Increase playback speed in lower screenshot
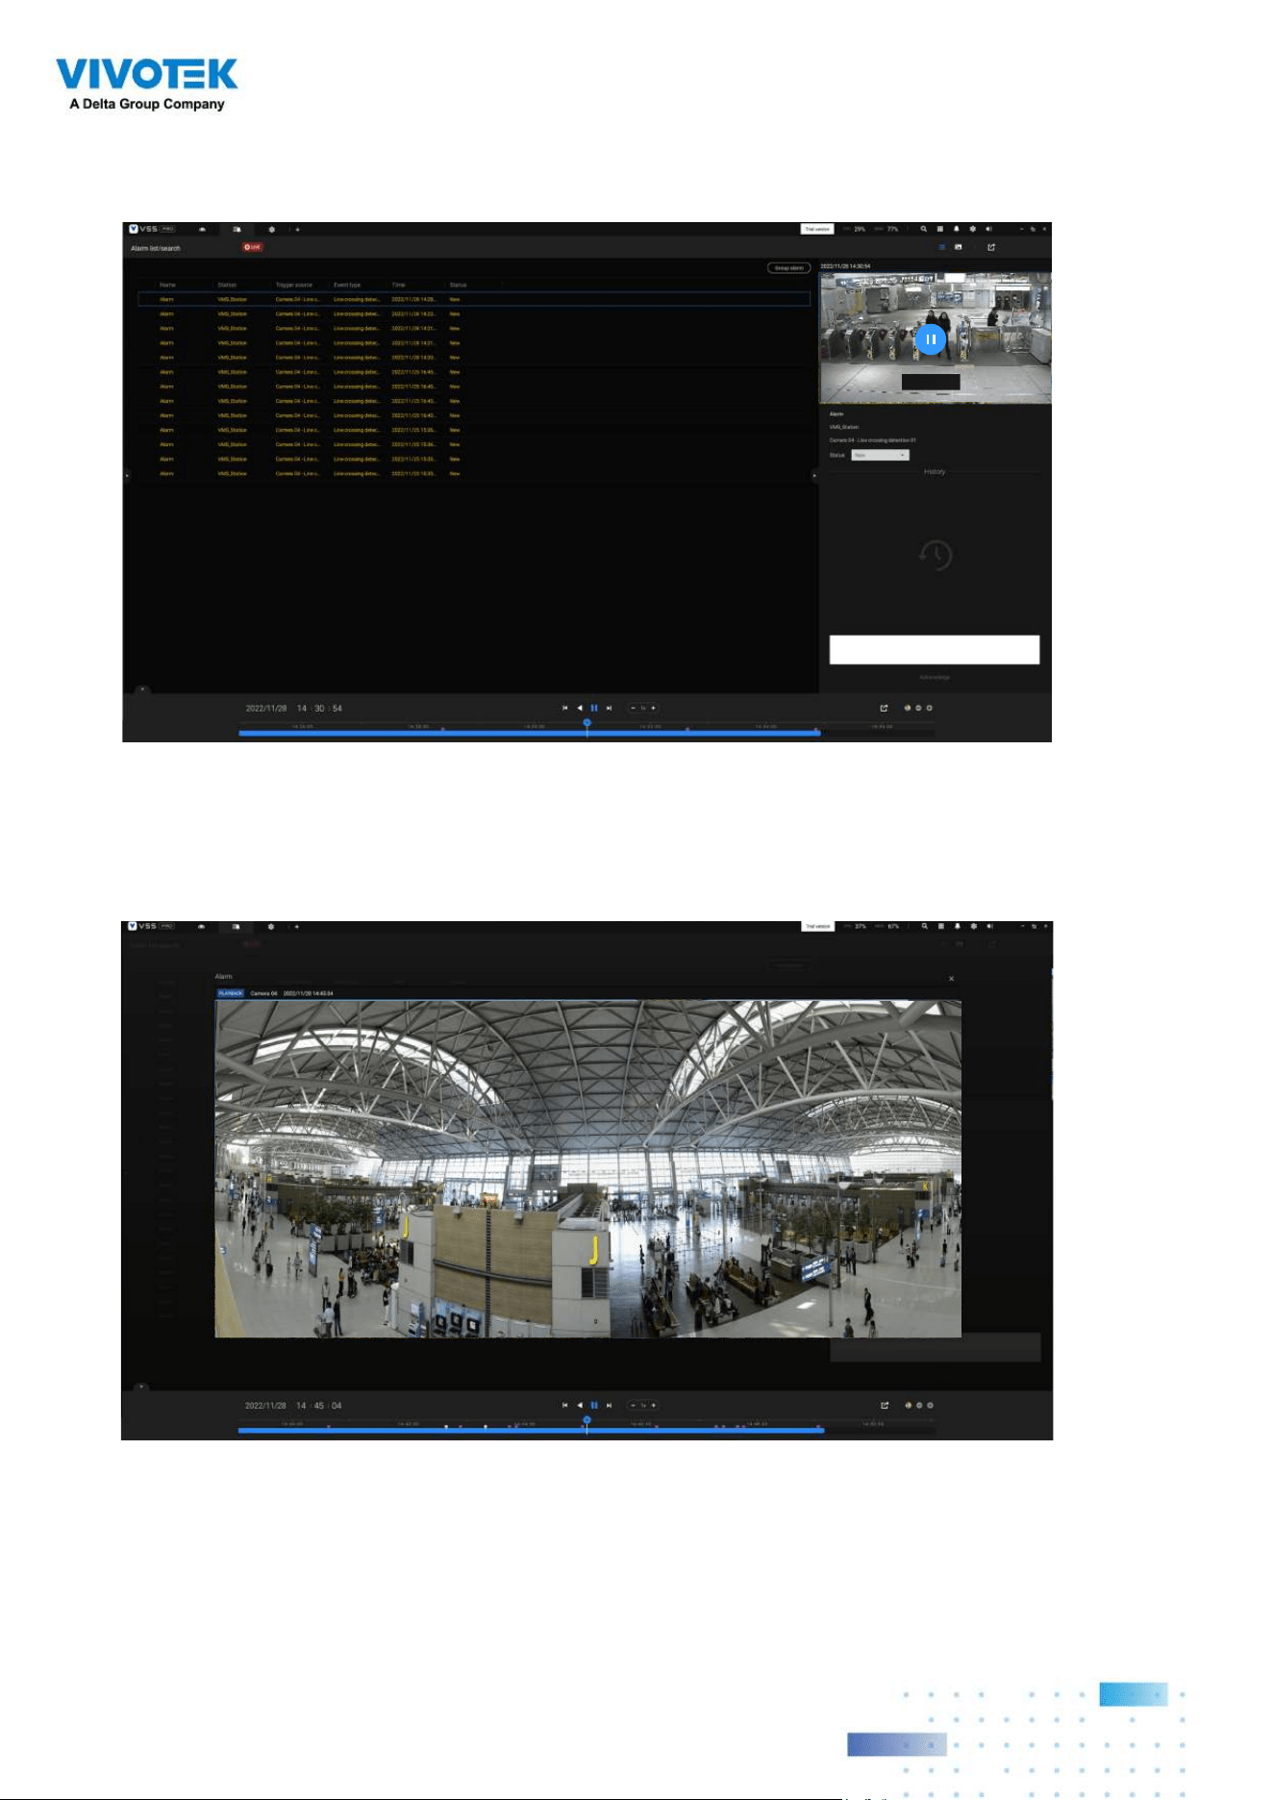The image size is (1273, 1800). 654,1405
